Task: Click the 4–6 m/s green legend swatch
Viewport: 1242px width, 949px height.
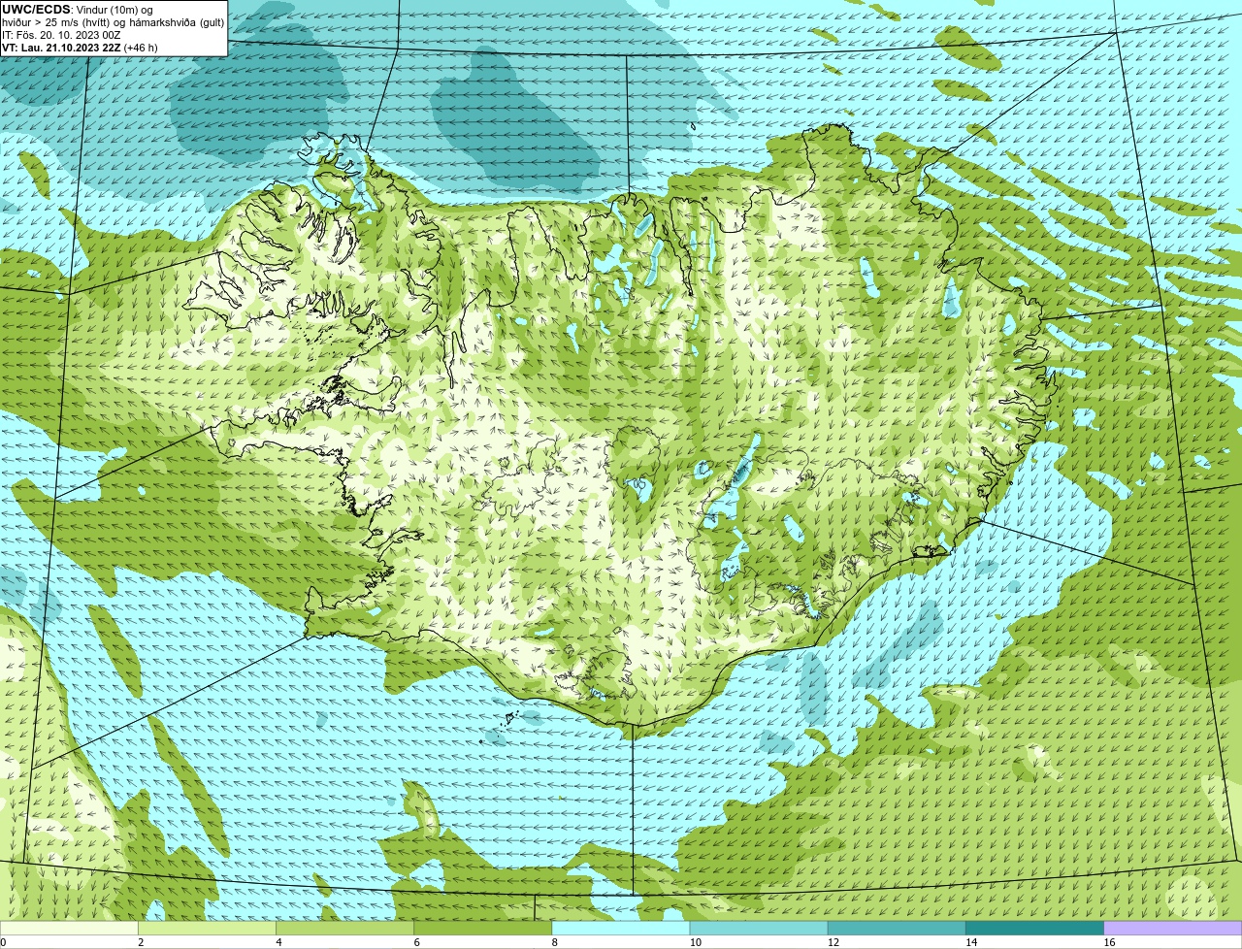Action: 344,928
